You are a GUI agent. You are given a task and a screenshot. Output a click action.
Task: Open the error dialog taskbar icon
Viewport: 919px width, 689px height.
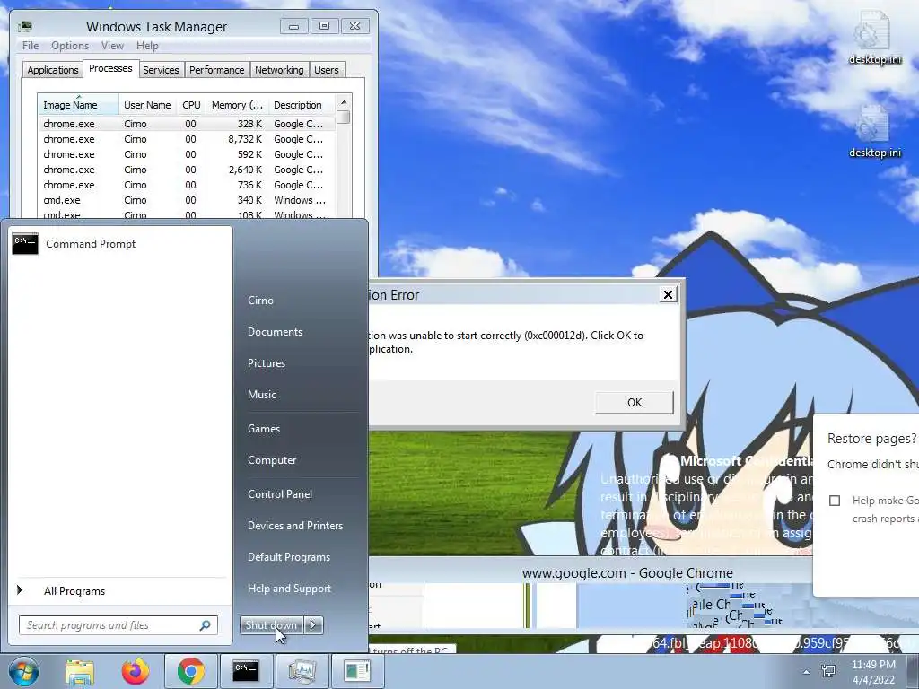pos(357,671)
